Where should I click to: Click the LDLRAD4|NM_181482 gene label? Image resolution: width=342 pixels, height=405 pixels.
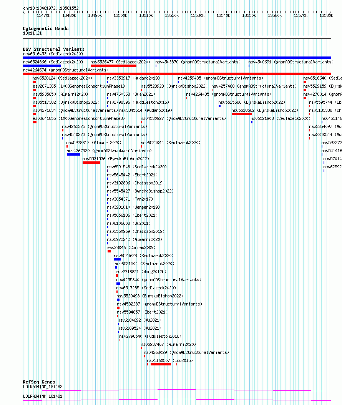43,387
